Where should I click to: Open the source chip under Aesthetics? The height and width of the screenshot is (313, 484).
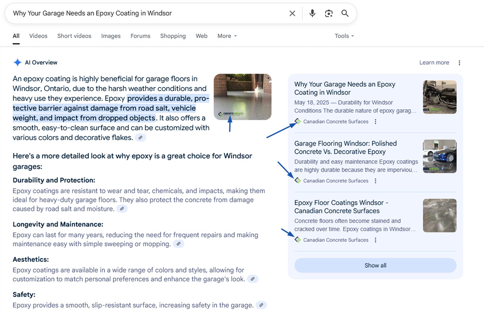252,279
